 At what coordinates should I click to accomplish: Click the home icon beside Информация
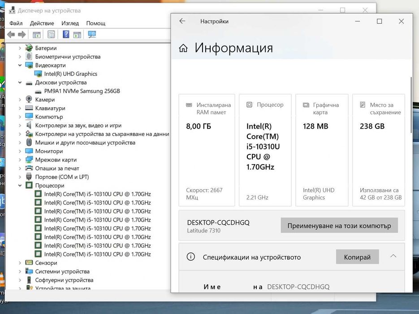(x=183, y=48)
